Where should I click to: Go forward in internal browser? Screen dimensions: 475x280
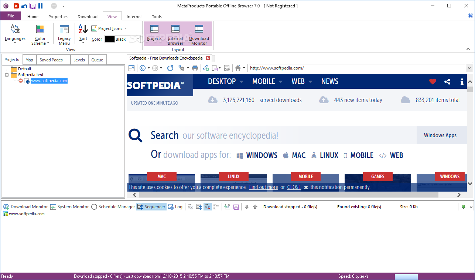click(x=155, y=68)
